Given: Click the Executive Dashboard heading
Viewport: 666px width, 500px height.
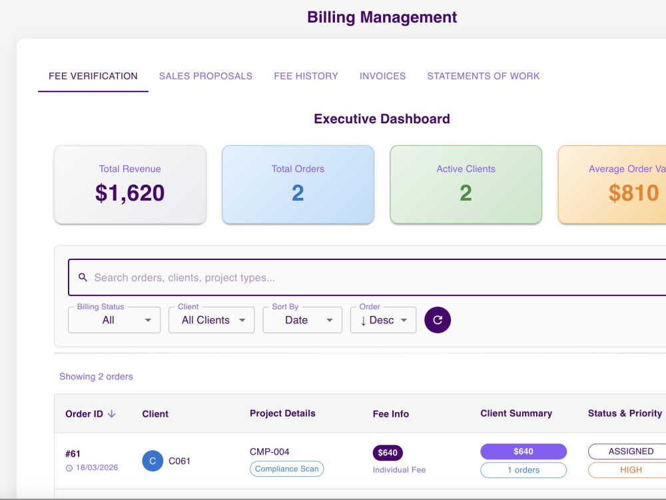Looking at the screenshot, I should click(382, 119).
